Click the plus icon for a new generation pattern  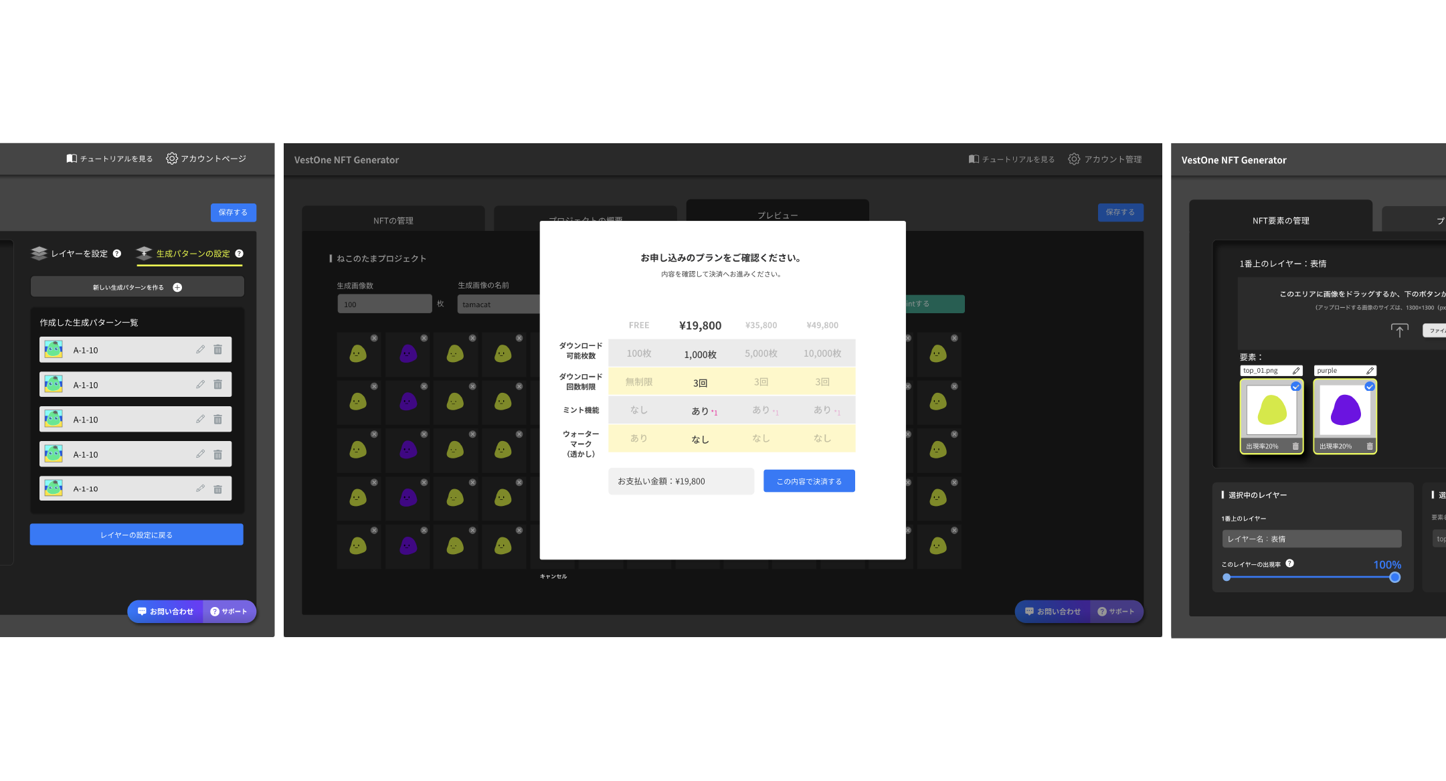[x=177, y=287]
